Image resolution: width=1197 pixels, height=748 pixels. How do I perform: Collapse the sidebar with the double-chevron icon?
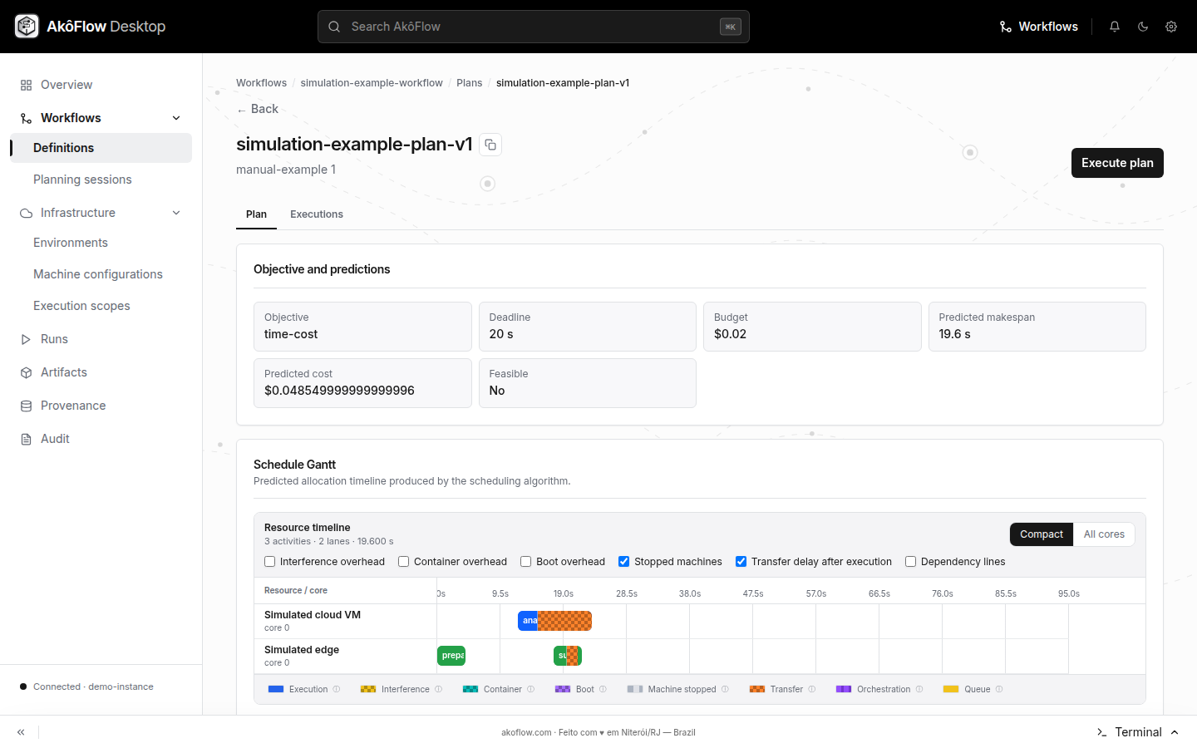[21, 732]
